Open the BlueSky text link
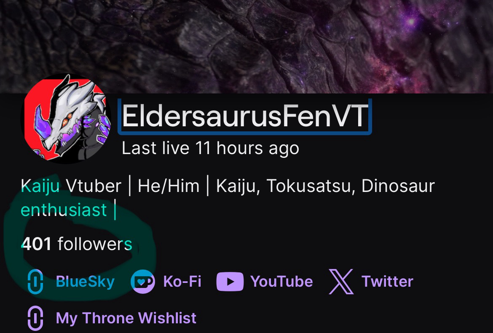493x333 pixels. pyautogui.click(x=85, y=282)
